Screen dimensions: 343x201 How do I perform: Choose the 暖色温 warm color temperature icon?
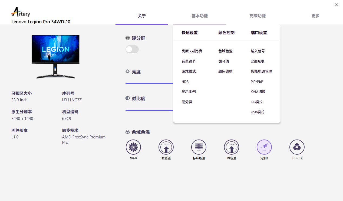coord(166,147)
